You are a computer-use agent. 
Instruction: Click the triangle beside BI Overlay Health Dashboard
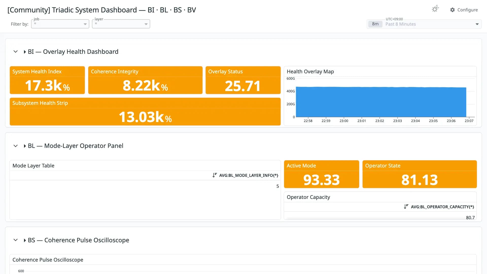(x=25, y=52)
